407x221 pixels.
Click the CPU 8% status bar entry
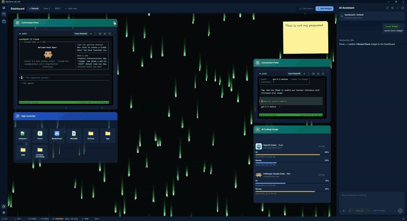(x=5, y=219)
